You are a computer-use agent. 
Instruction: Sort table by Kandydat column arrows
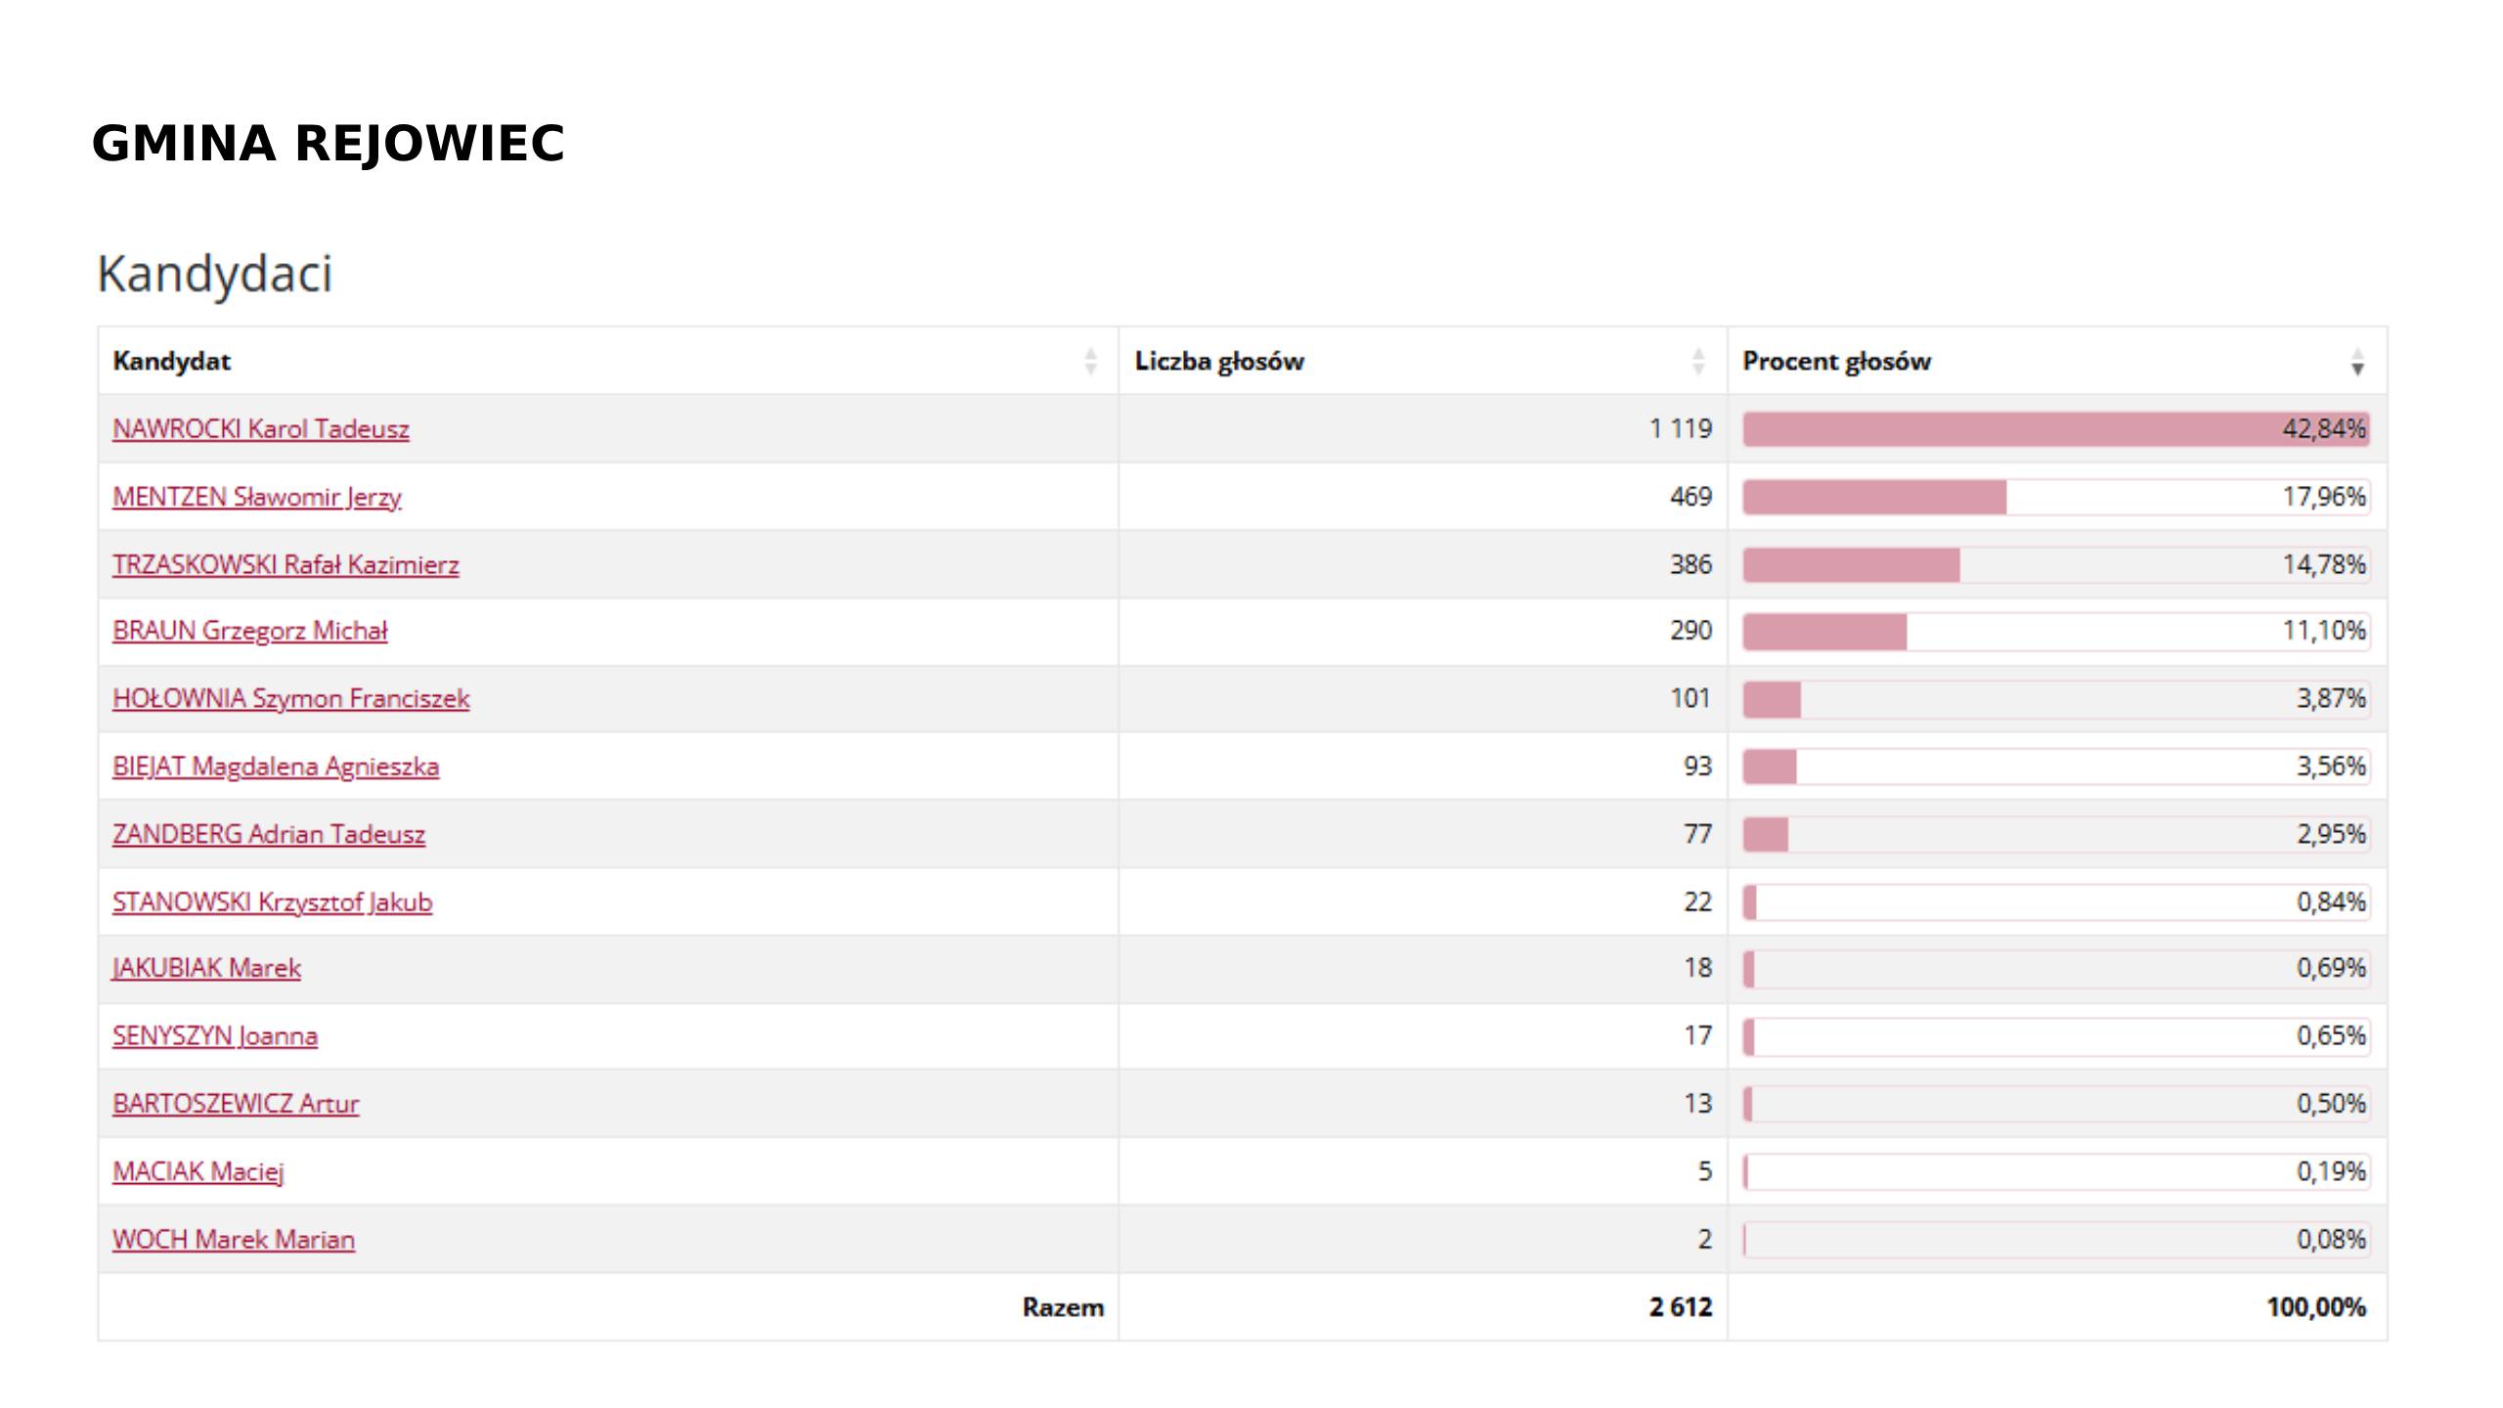pos(1090,362)
